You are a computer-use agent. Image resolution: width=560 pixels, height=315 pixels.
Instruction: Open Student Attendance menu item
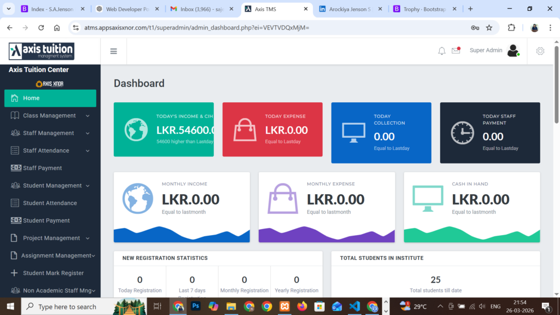(x=50, y=203)
